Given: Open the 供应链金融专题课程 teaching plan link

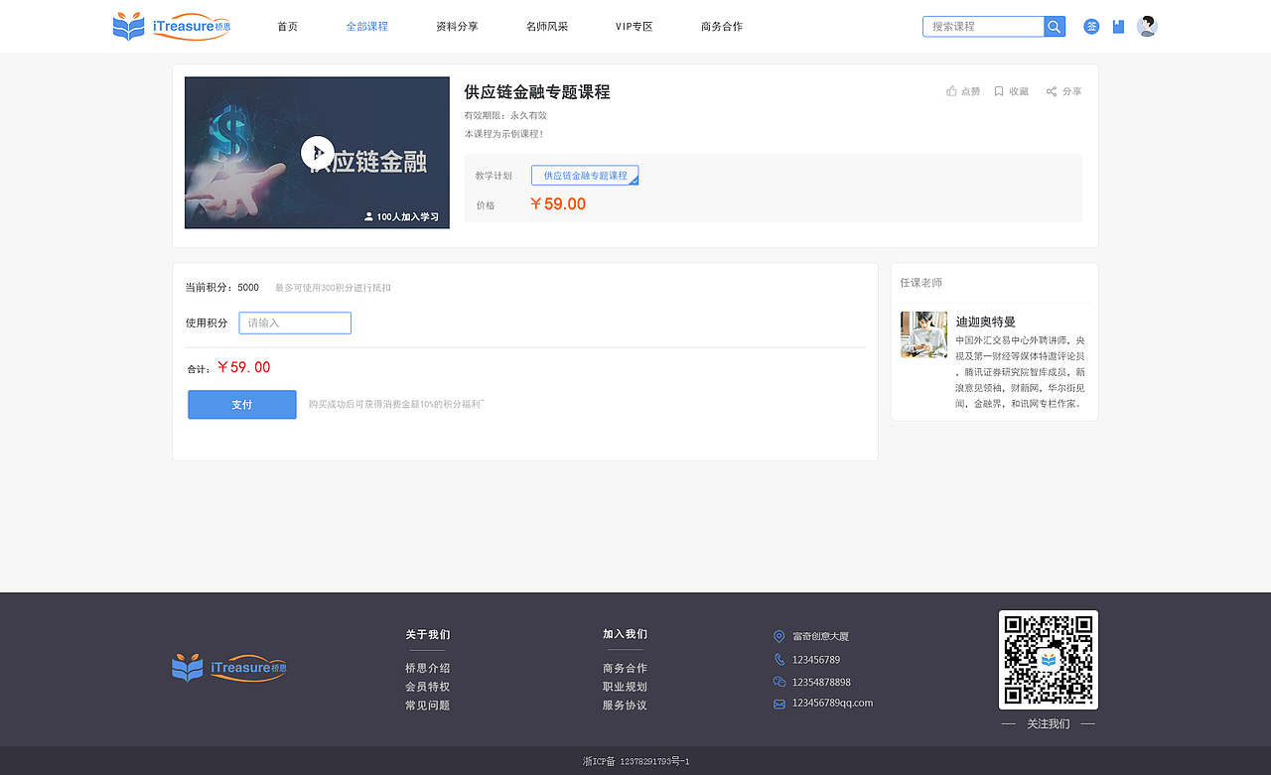Looking at the screenshot, I should (x=585, y=174).
